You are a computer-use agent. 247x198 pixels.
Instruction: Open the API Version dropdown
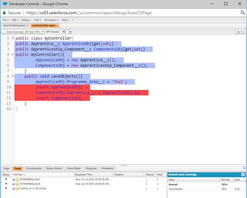[x=70, y=32]
